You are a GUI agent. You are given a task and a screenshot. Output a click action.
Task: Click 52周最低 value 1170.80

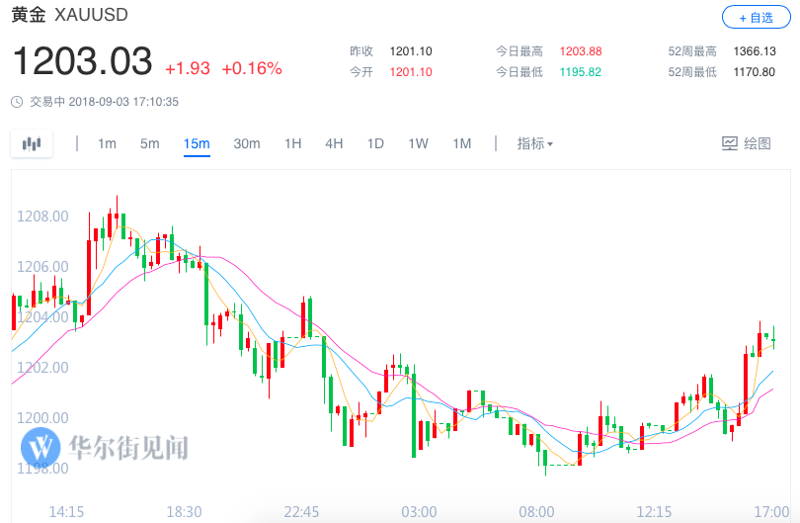pyautogui.click(x=755, y=72)
